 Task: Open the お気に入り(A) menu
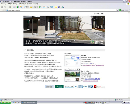(x=22, y=4)
